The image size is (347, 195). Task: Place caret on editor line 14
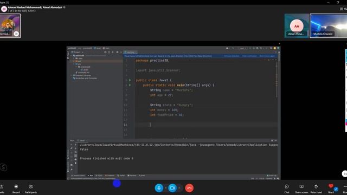pyautogui.click(x=206, y=125)
